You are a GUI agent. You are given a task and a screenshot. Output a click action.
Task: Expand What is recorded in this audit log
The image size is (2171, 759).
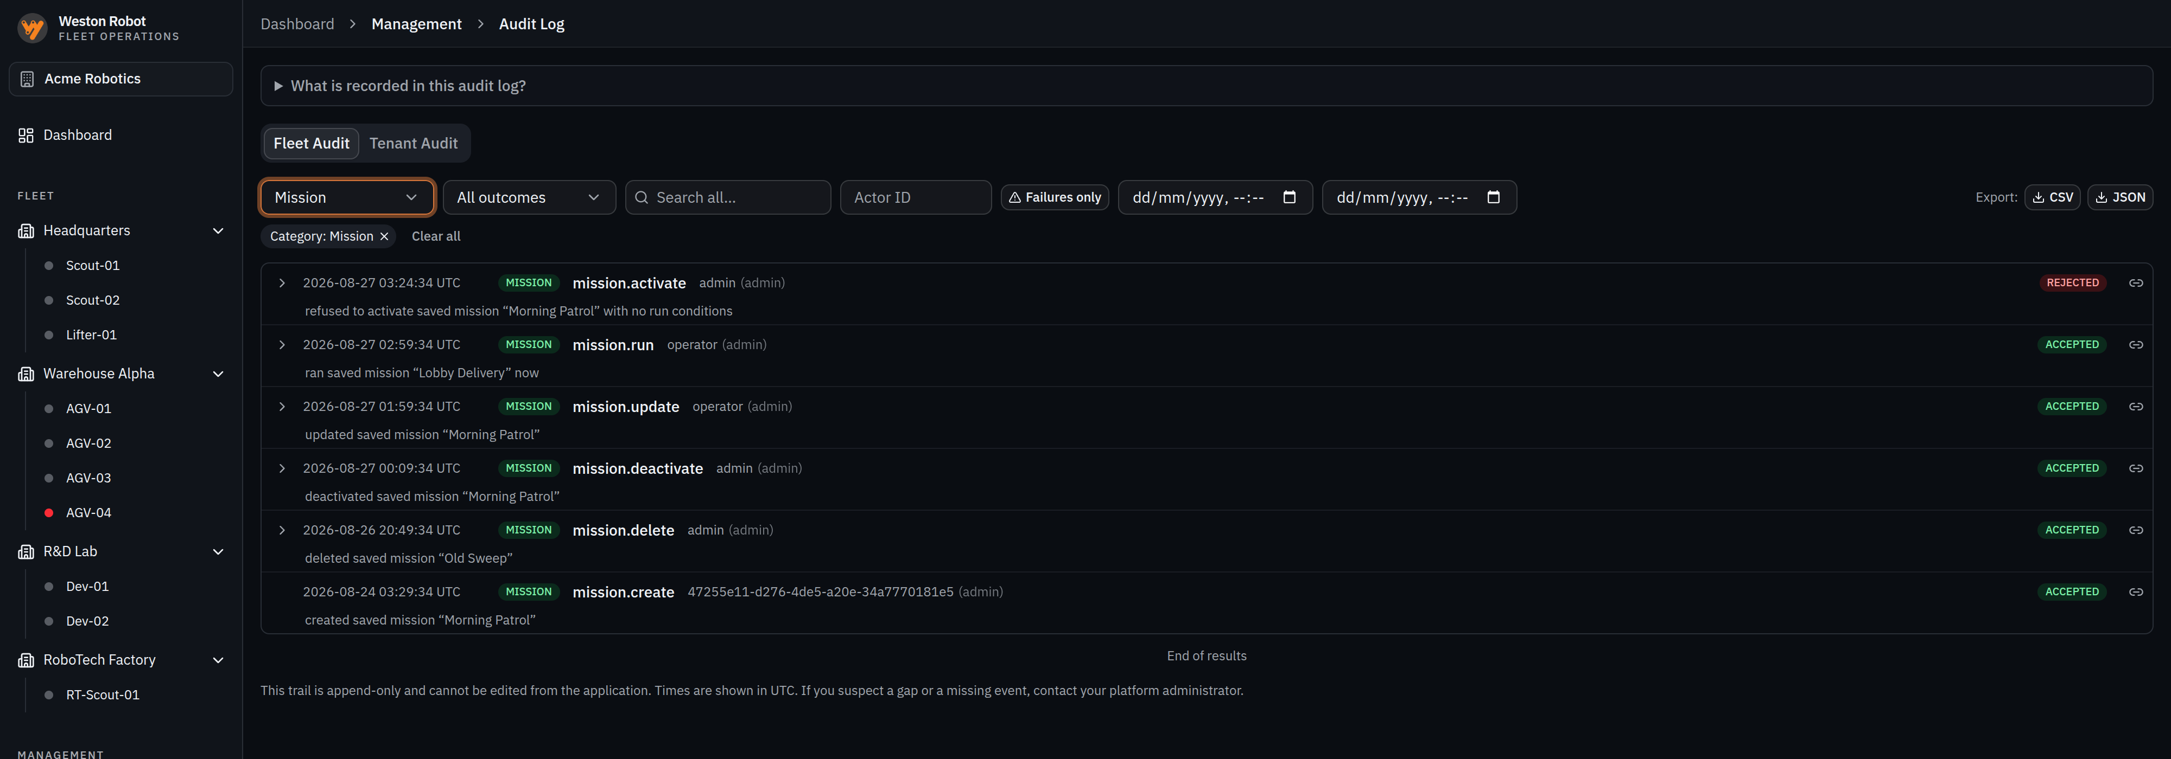tap(1206, 86)
